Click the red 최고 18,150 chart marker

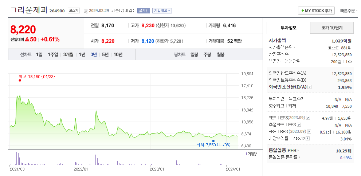pyautogui.click(x=20, y=80)
